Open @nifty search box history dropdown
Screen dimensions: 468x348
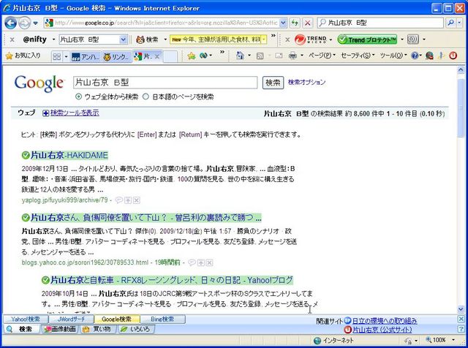point(124,39)
